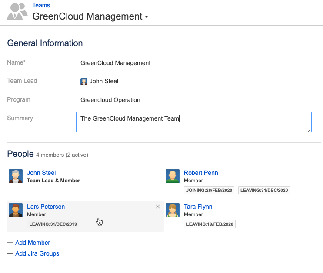Click the Name field value GreenCloud Management
This screenshot has width=323, height=273.
pyautogui.click(x=115, y=63)
